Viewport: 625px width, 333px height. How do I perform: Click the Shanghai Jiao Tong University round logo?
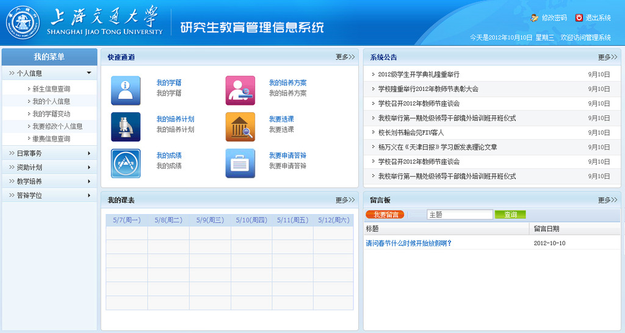23,23
